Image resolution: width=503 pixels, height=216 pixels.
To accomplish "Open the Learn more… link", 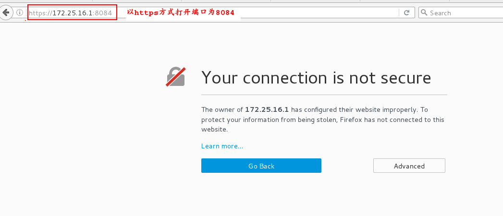I will tap(222, 146).
